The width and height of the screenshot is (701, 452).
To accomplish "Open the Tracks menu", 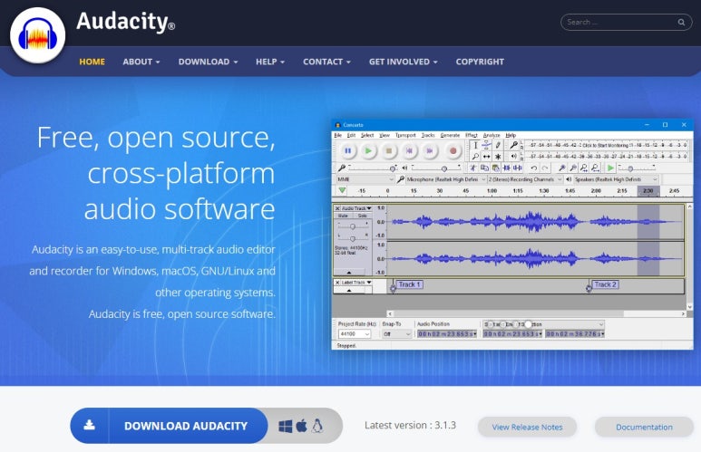I will [x=428, y=135].
